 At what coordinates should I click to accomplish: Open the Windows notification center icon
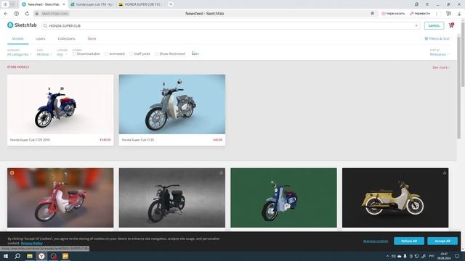pos(457,256)
